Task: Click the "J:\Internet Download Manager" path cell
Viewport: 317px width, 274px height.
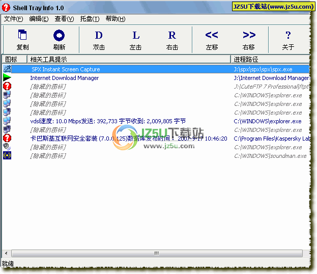Action: pos(272,78)
